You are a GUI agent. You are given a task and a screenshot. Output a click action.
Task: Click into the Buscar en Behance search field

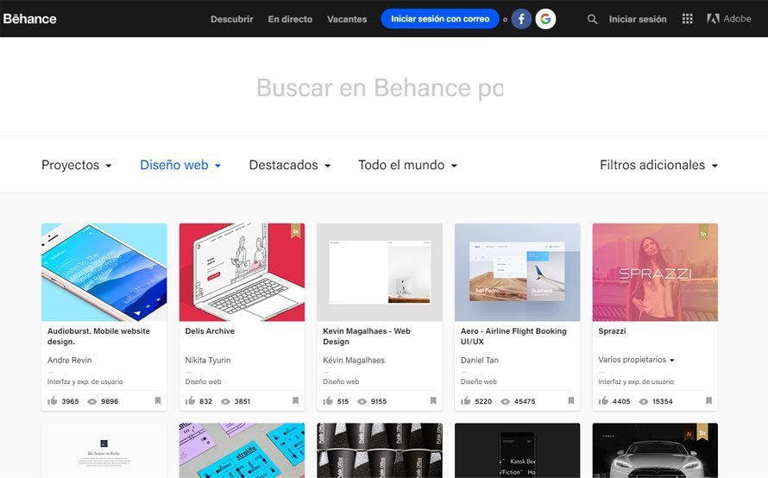pyautogui.click(x=380, y=88)
